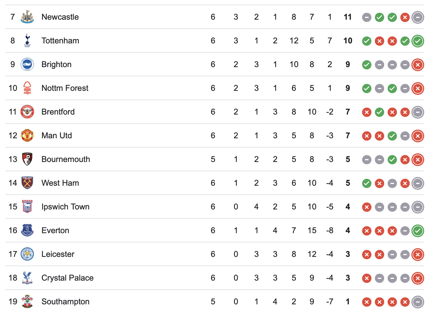Click the West Ham crest icon
This screenshot has width=432, height=313.
pyautogui.click(x=27, y=183)
